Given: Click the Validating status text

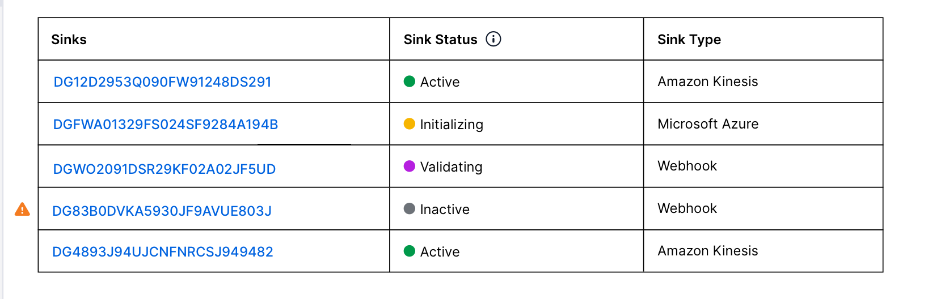Looking at the screenshot, I should click(451, 167).
